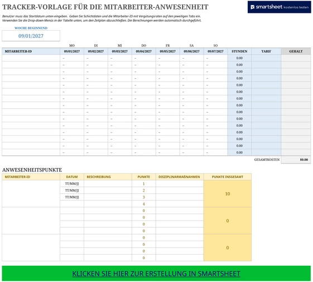The image size is (313, 282).
Task: Select the first-row TARIF cell
Action: pyautogui.click(x=266, y=58)
